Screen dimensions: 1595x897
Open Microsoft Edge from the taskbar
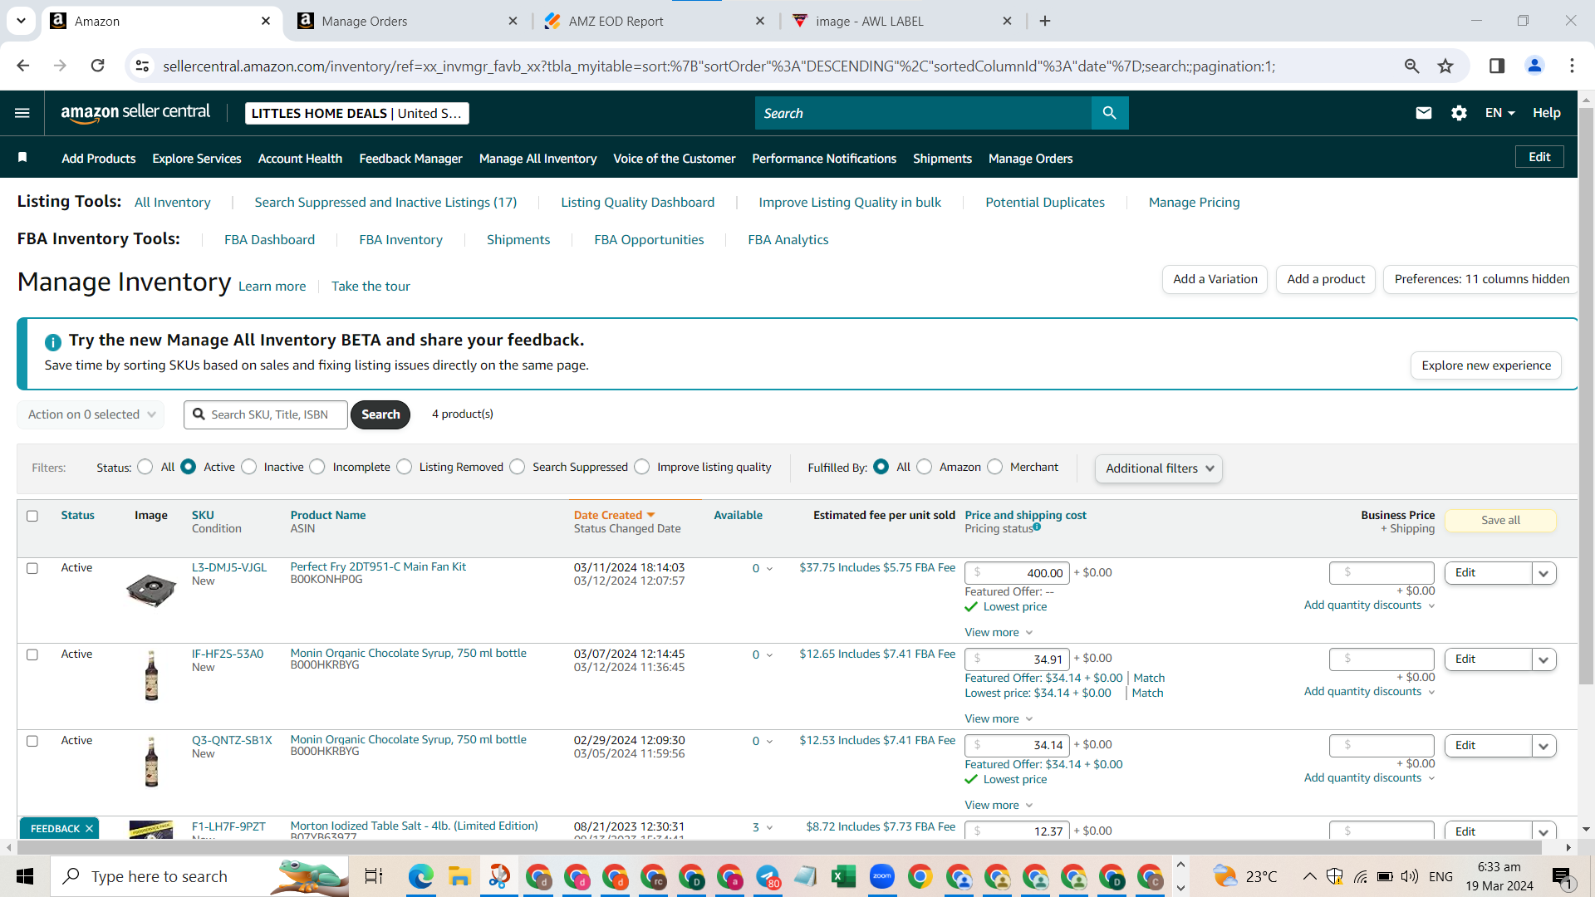click(x=420, y=876)
